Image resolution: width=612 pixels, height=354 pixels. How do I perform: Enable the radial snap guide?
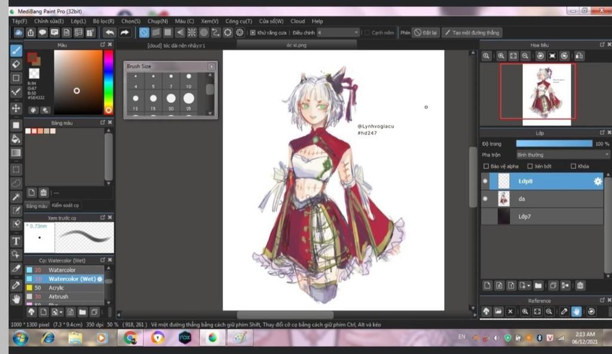point(192,33)
